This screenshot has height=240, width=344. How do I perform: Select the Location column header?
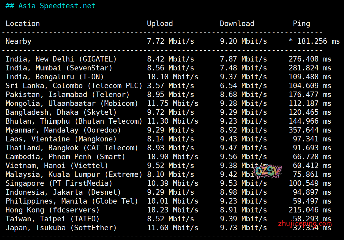point(23,24)
